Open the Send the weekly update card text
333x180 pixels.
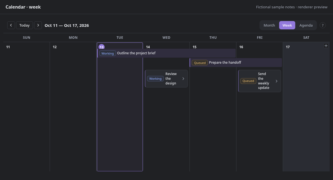click(x=264, y=81)
